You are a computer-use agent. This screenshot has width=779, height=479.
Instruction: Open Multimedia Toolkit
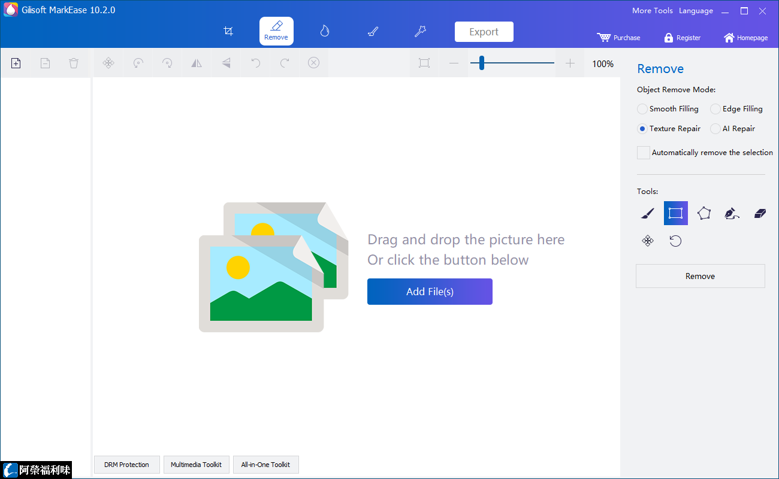197,465
